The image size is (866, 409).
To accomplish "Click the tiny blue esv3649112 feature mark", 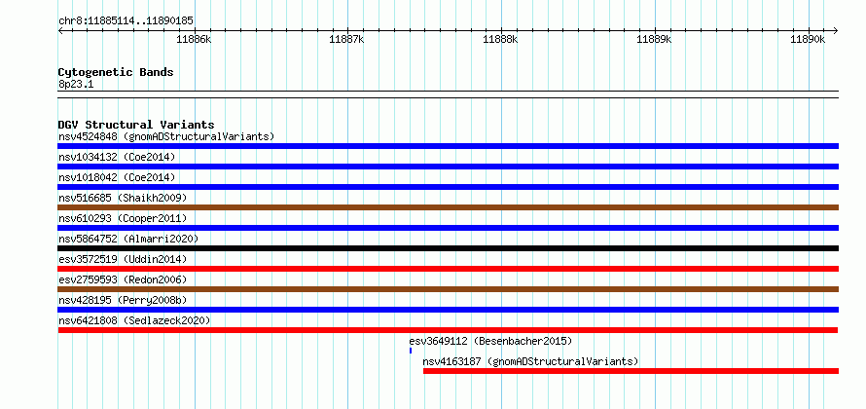I will point(411,351).
